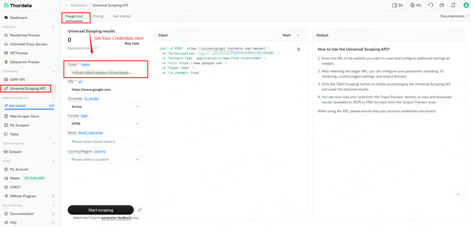
Task: Switch to the Playground tab
Action: tap(74, 16)
